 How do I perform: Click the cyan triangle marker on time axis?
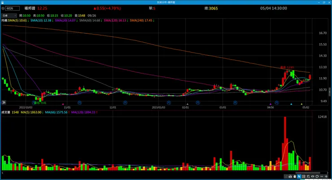coord(291,104)
